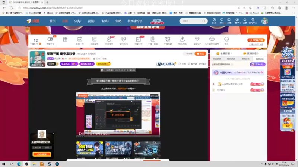Screen dimensions: 298x167
Task: Open the alarm clock reminder icon
Action: tap(168, 39)
